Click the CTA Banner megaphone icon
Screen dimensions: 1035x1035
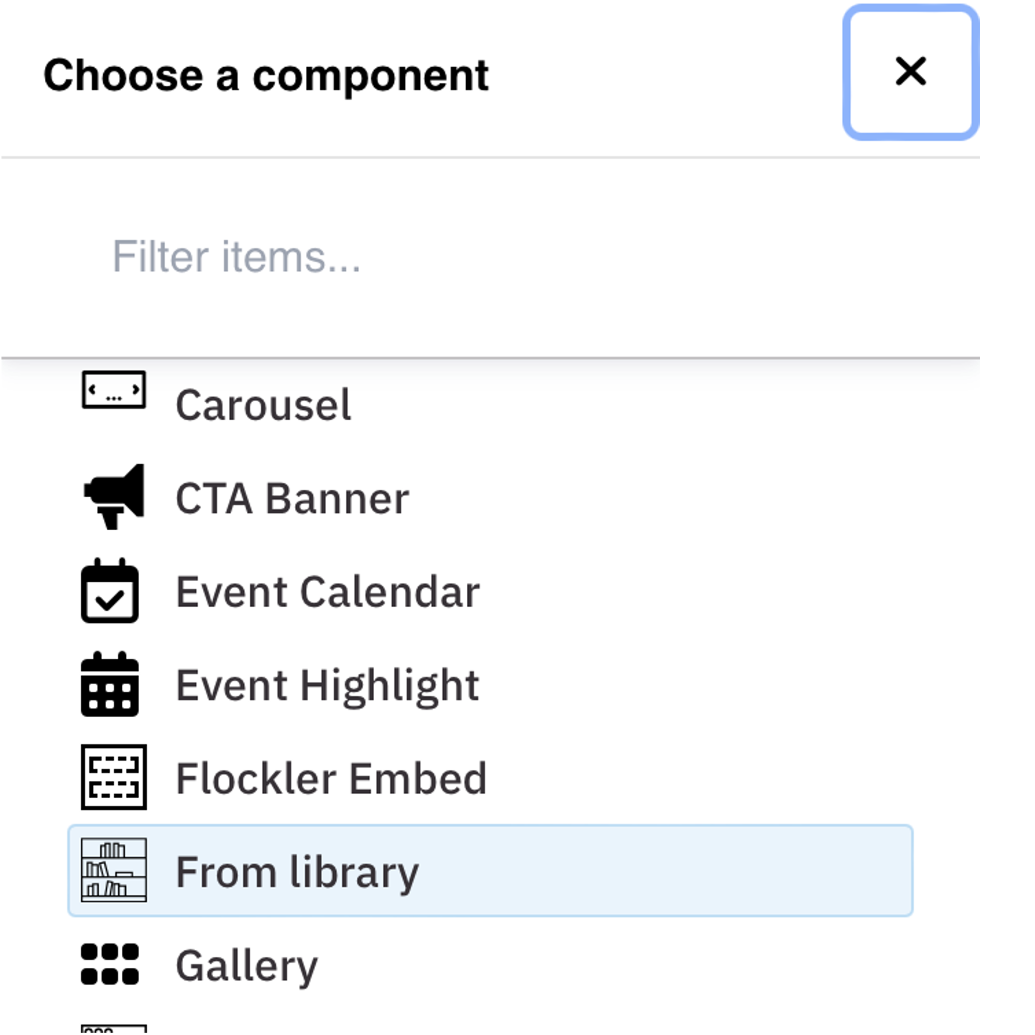114,497
